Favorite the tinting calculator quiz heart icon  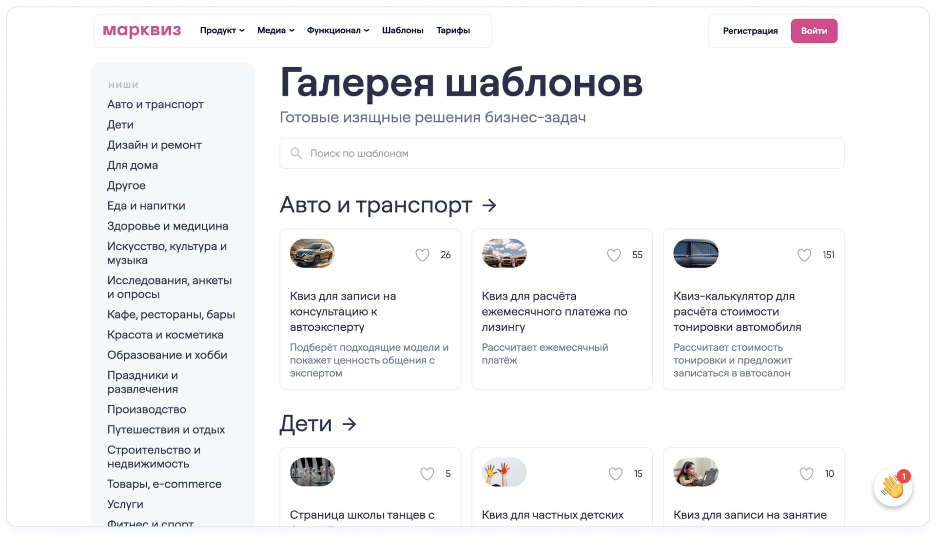(804, 255)
